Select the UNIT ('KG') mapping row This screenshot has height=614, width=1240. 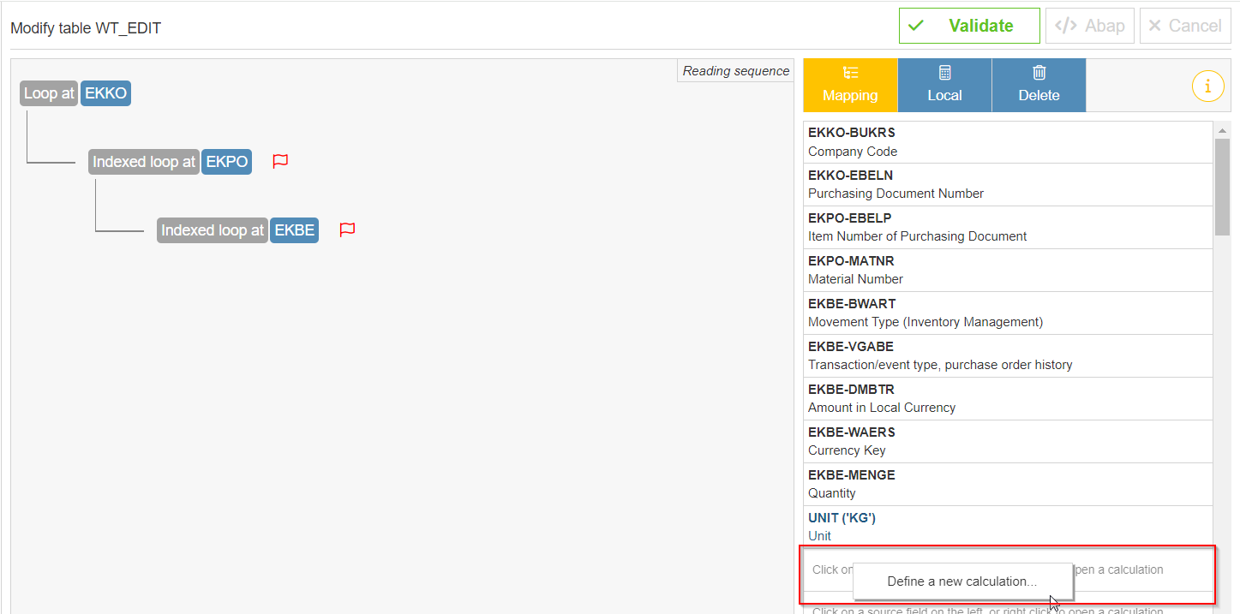pyautogui.click(x=1007, y=527)
